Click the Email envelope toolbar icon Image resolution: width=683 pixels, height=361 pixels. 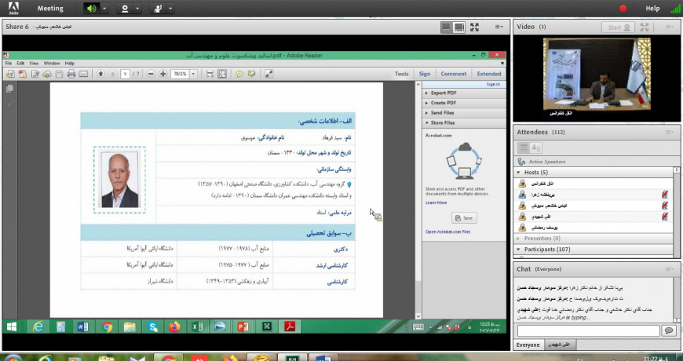83,74
